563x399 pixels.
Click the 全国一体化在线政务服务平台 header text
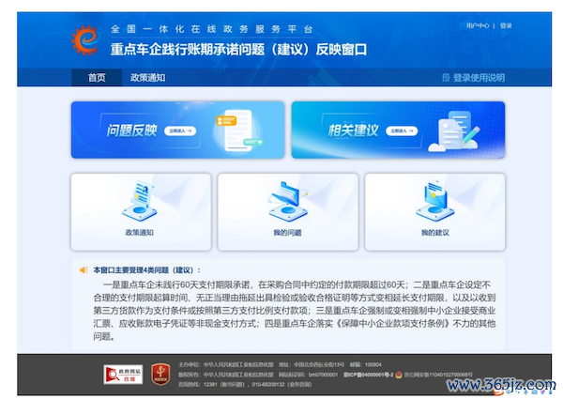click(212, 29)
